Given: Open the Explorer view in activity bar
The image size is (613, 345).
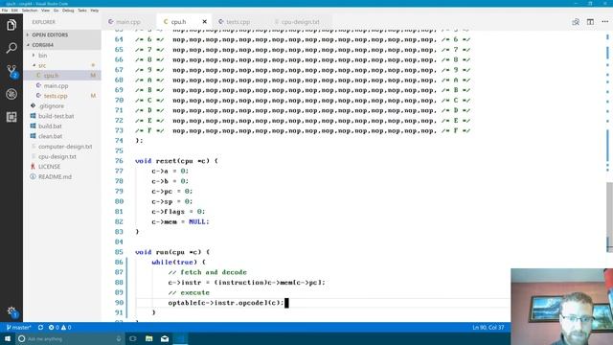Looking at the screenshot, I should click(x=11, y=26).
